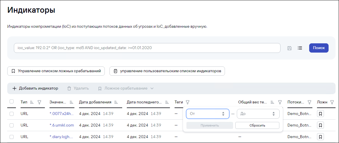Click the До field stepper arrows
The image size is (339, 143).
tap(274, 114)
